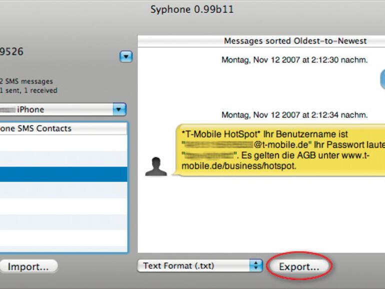Click the Syphone 0.99b11 window title
385x289 pixels.
tap(192, 9)
